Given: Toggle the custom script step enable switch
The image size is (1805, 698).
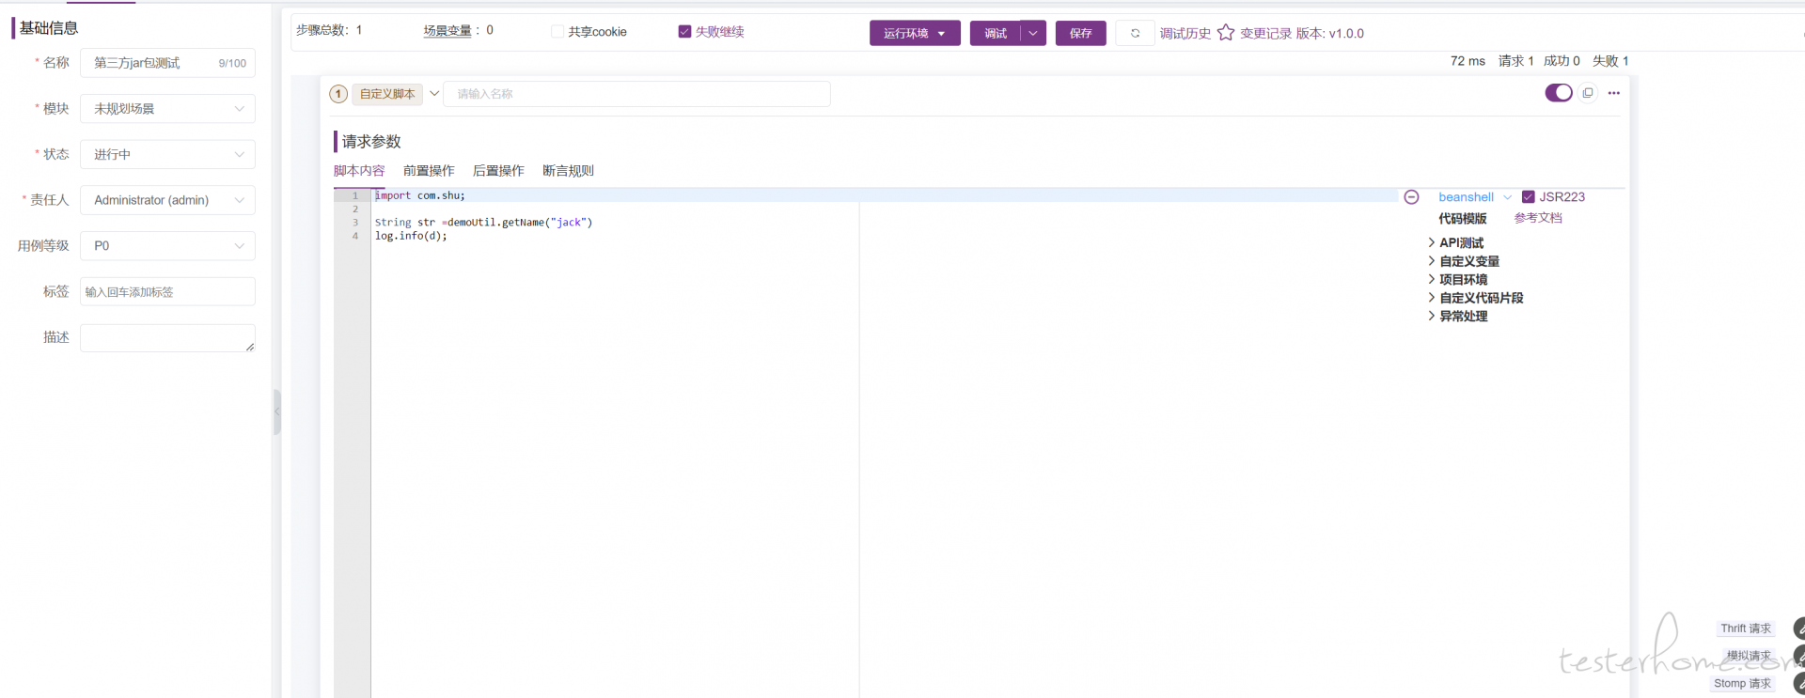Looking at the screenshot, I should [1559, 93].
